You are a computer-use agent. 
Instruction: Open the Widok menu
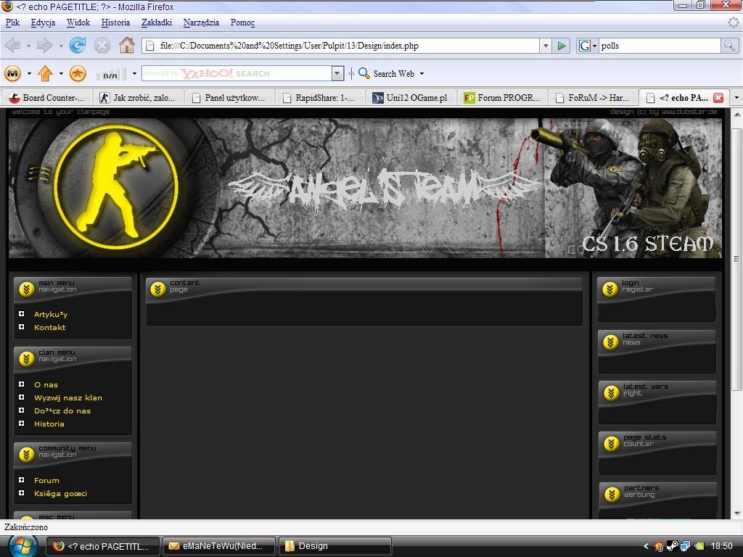point(78,22)
